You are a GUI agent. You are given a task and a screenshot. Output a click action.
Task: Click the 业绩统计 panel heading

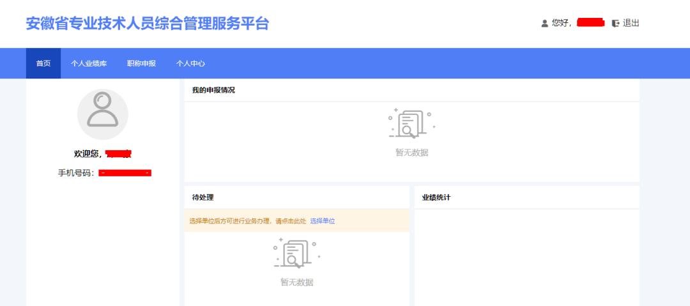436,197
